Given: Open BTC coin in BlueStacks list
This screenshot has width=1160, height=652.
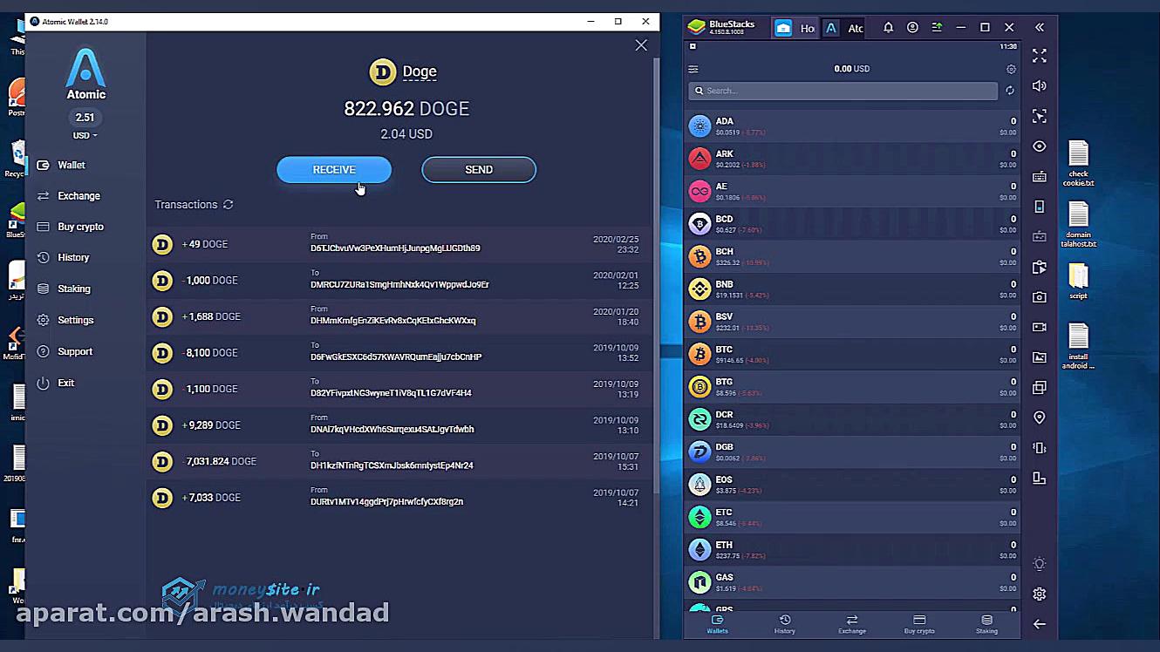Looking at the screenshot, I should 852,354.
